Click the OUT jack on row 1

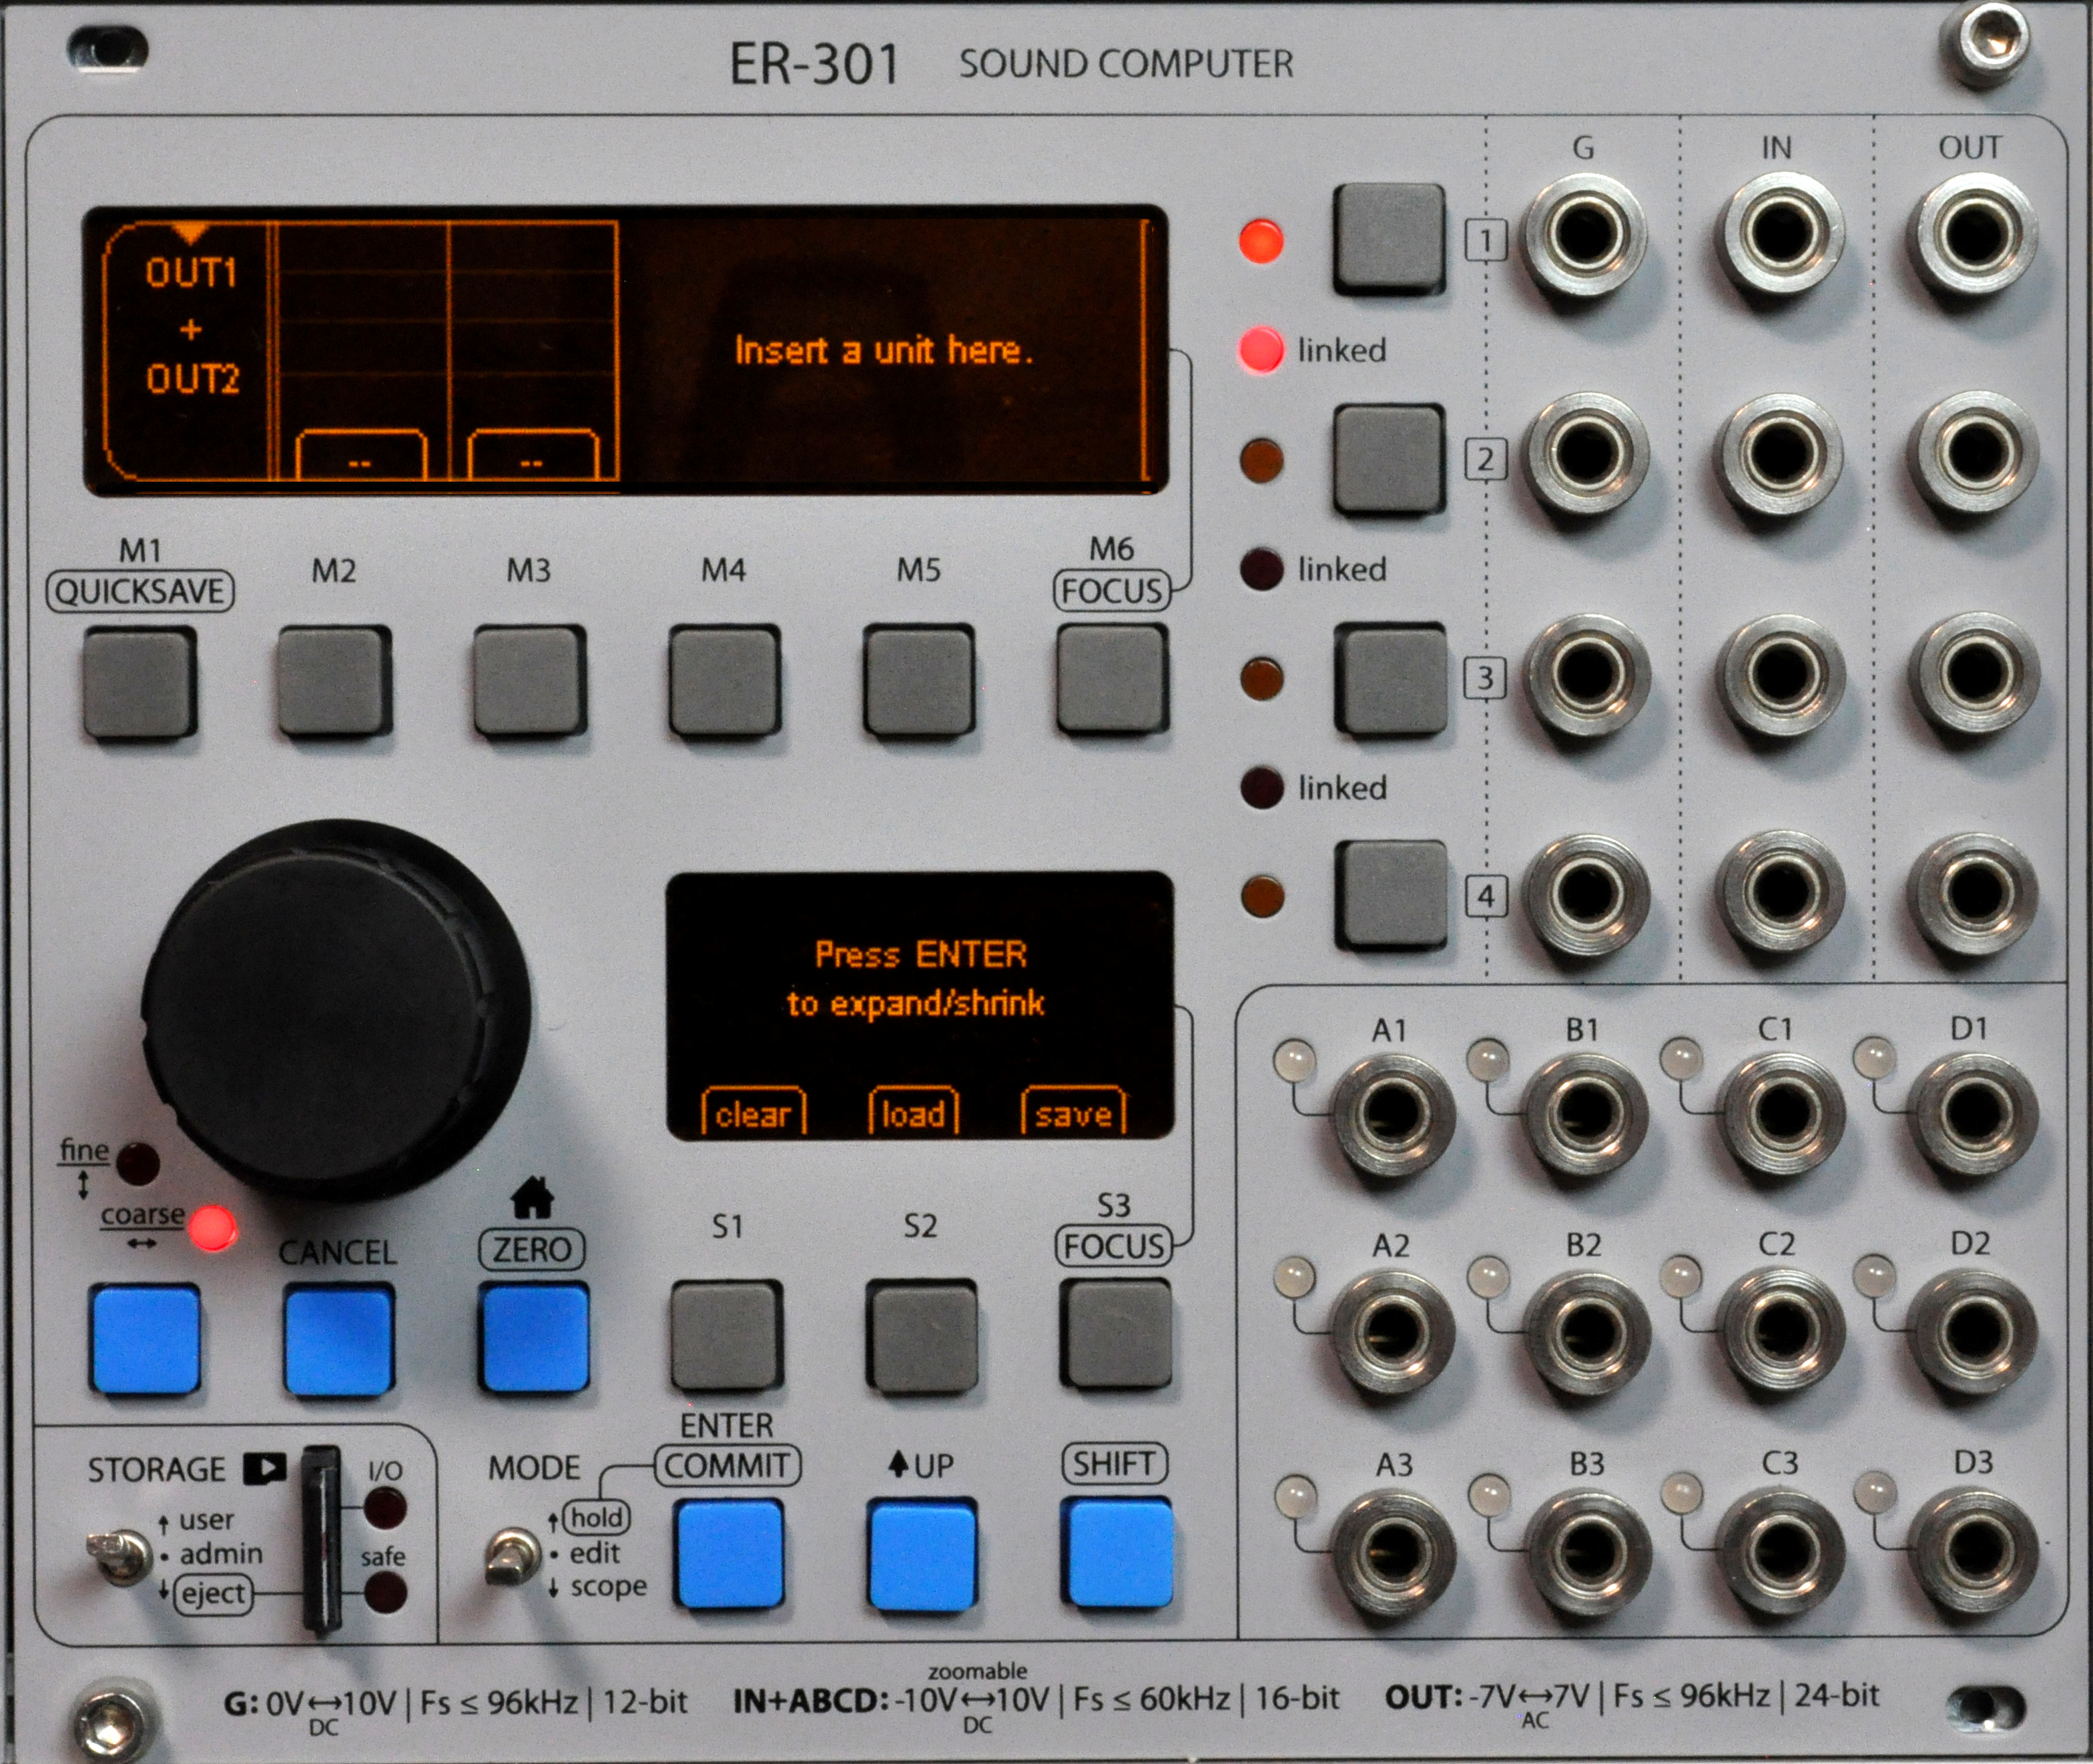point(1974,235)
